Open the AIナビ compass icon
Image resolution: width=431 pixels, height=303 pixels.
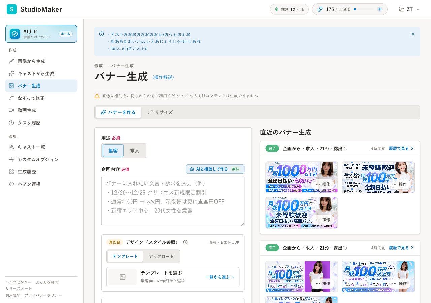[x=15, y=34]
